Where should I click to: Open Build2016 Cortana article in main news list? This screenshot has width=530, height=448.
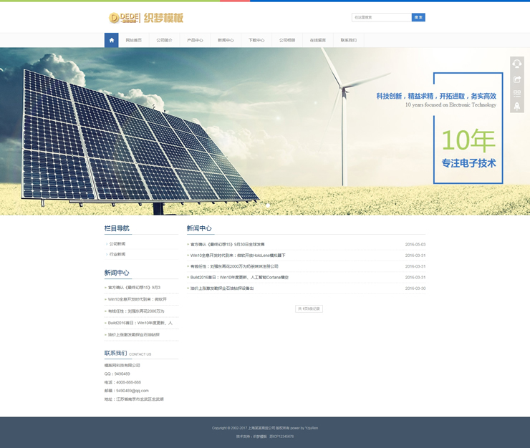239,277
